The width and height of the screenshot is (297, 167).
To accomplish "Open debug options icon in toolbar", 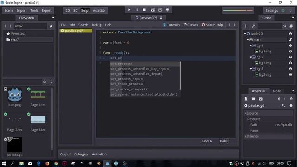I will (x=168, y=10).
